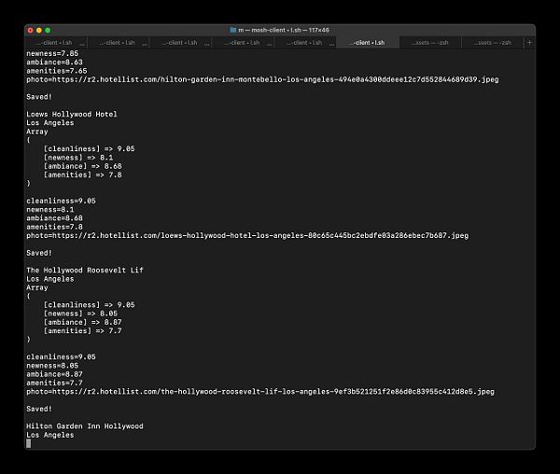The image size is (560, 474).
Task: Click the line newness=8.05
Action: (x=52, y=366)
